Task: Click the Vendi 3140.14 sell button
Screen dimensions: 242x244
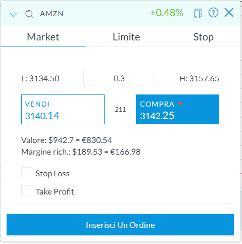Action: 63,109
